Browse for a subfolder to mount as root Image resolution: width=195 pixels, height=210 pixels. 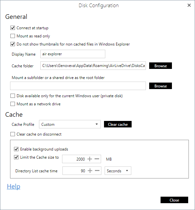point(161,86)
